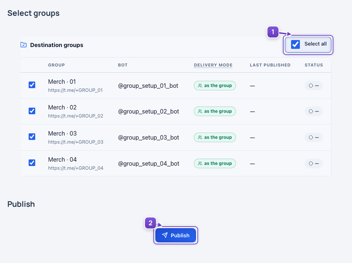This screenshot has height=263, width=352.
Task: Click the status indicator for Merch · 01
Action: pos(313,86)
